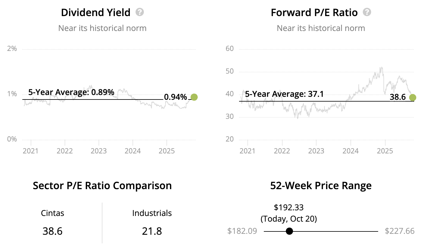Click the $182.09 52-week low price
The height and width of the screenshot is (252, 424).
[242, 231]
